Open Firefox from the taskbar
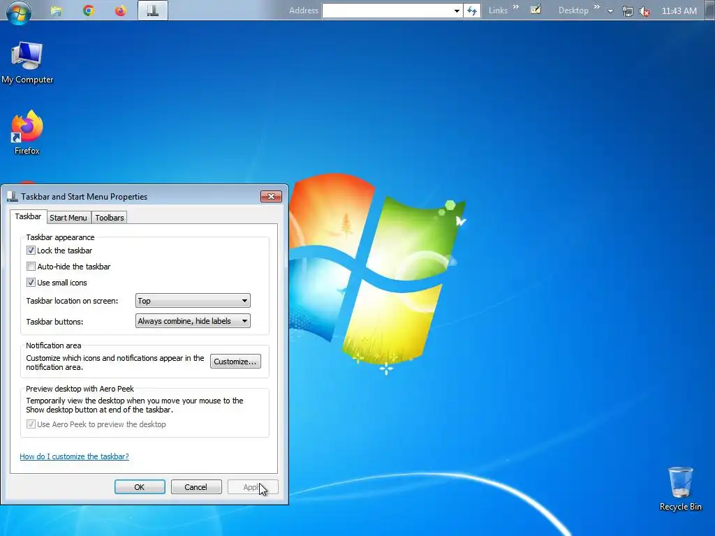The width and height of the screenshot is (715, 536). coord(120,10)
